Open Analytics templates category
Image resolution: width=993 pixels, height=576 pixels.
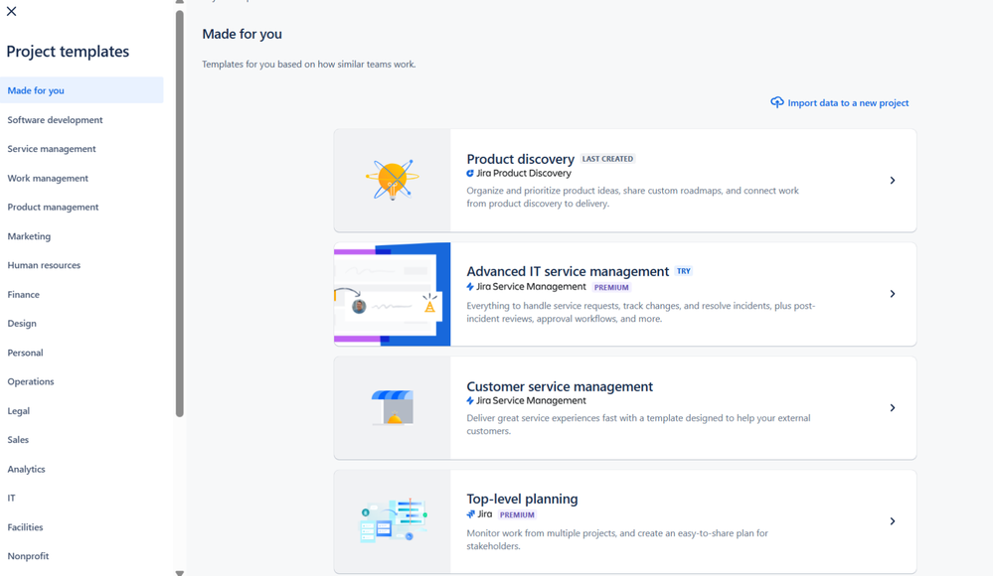coord(27,469)
